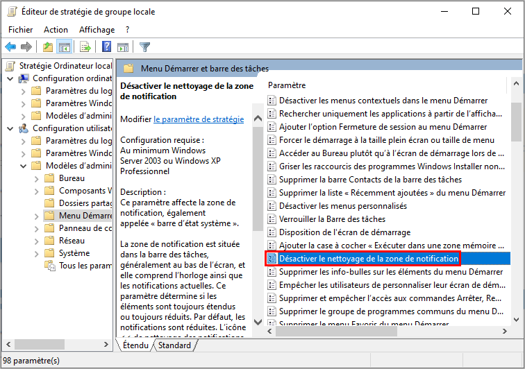The width and height of the screenshot is (525, 369).
Task: Select 'Griser les raccourcis des programmes' setting
Action: click(x=392, y=166)
